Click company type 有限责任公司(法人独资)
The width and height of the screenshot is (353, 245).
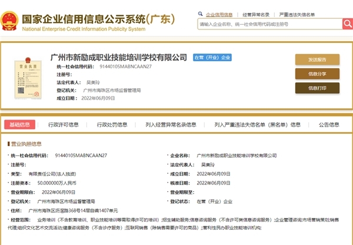(52, 174)
